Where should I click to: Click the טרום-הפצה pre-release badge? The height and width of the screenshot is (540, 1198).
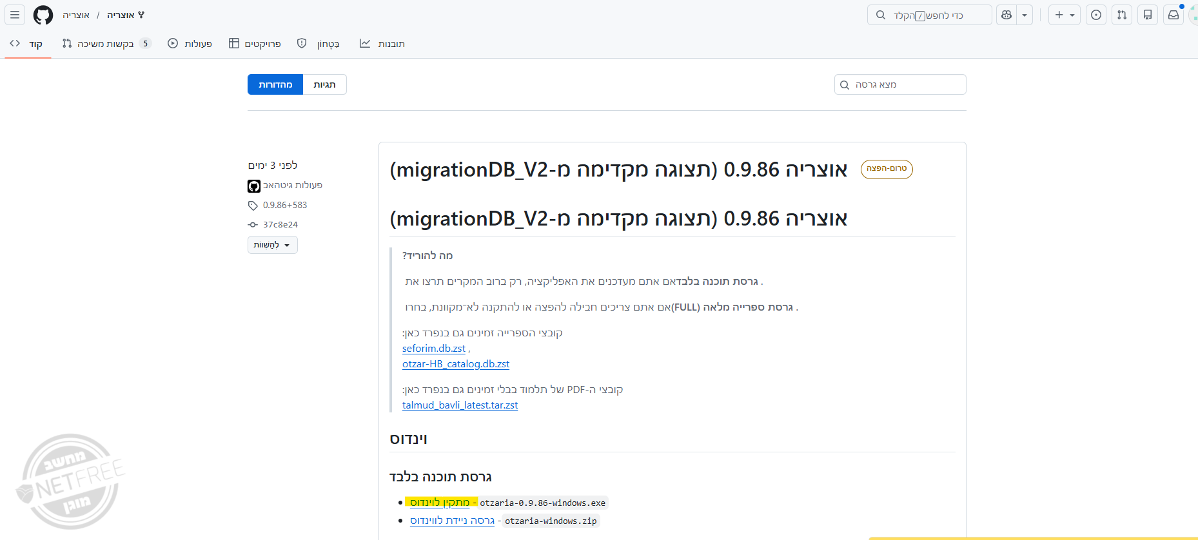point(887,169)
